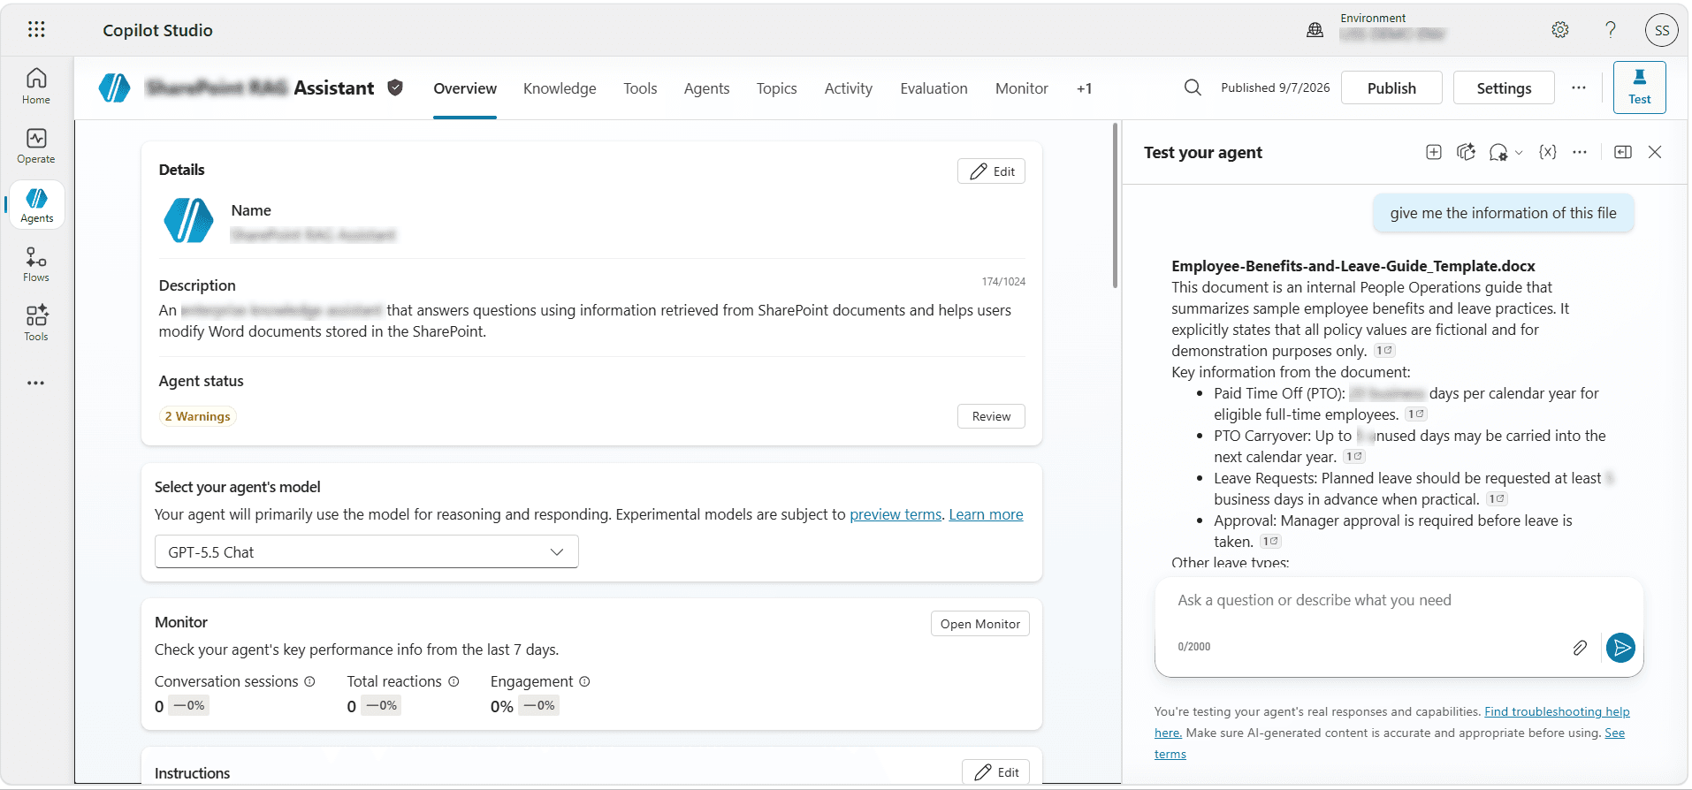Screen dimensions: 1692x790
Task: Click the 174/1024 description character count
Action: pos(1003,282)
